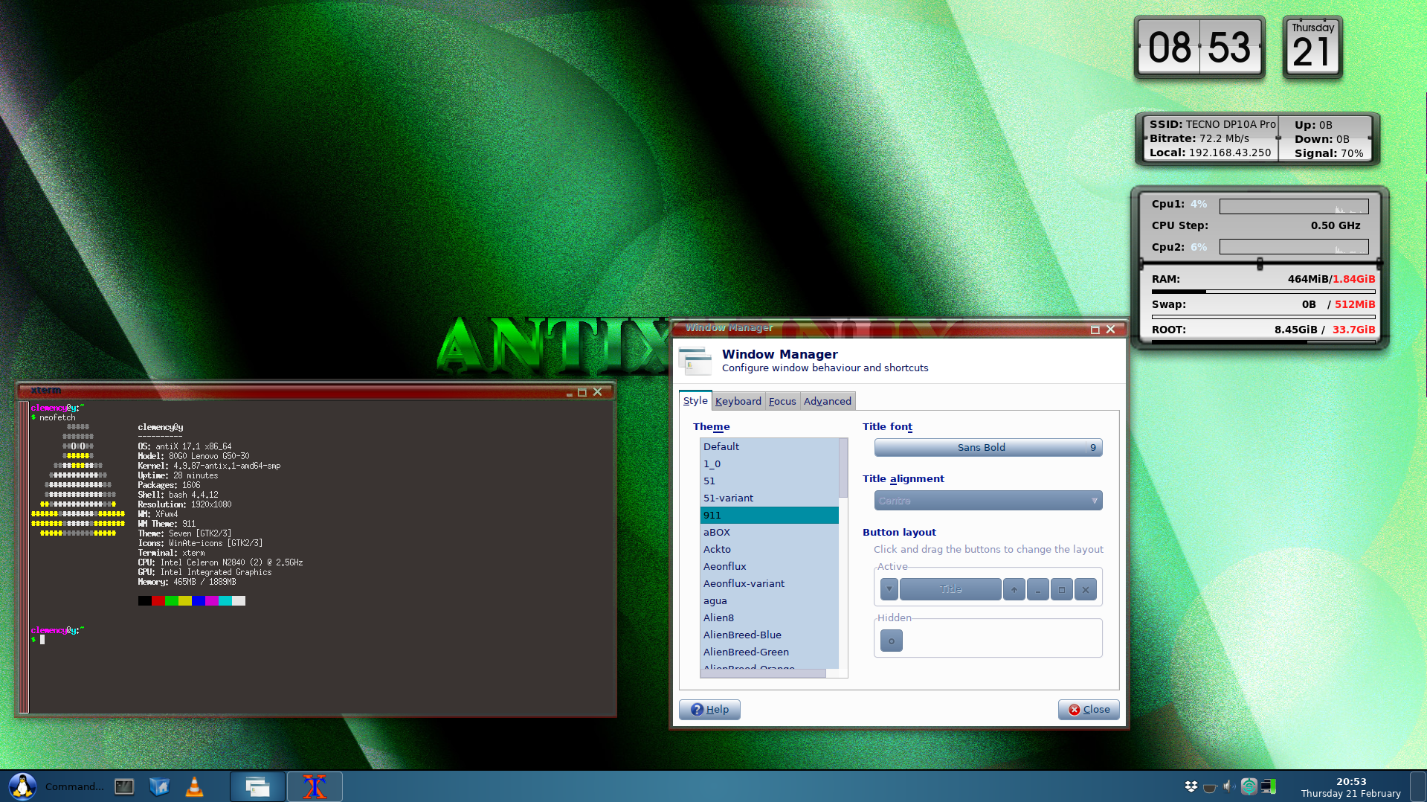The width and height of the screenshot is (1427, 802).
Task: Select the 51-variant theme
Action: [770, 498]
